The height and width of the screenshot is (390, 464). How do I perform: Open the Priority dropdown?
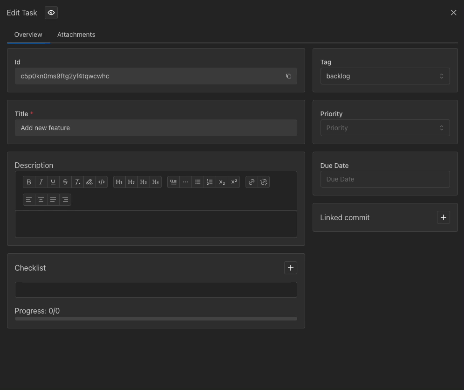point(385,128)
